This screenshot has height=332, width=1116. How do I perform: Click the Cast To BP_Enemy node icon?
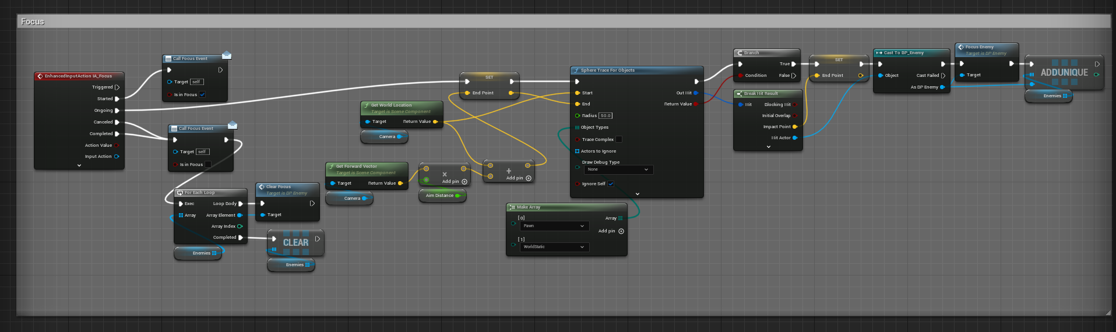click(x=879, y=53)
